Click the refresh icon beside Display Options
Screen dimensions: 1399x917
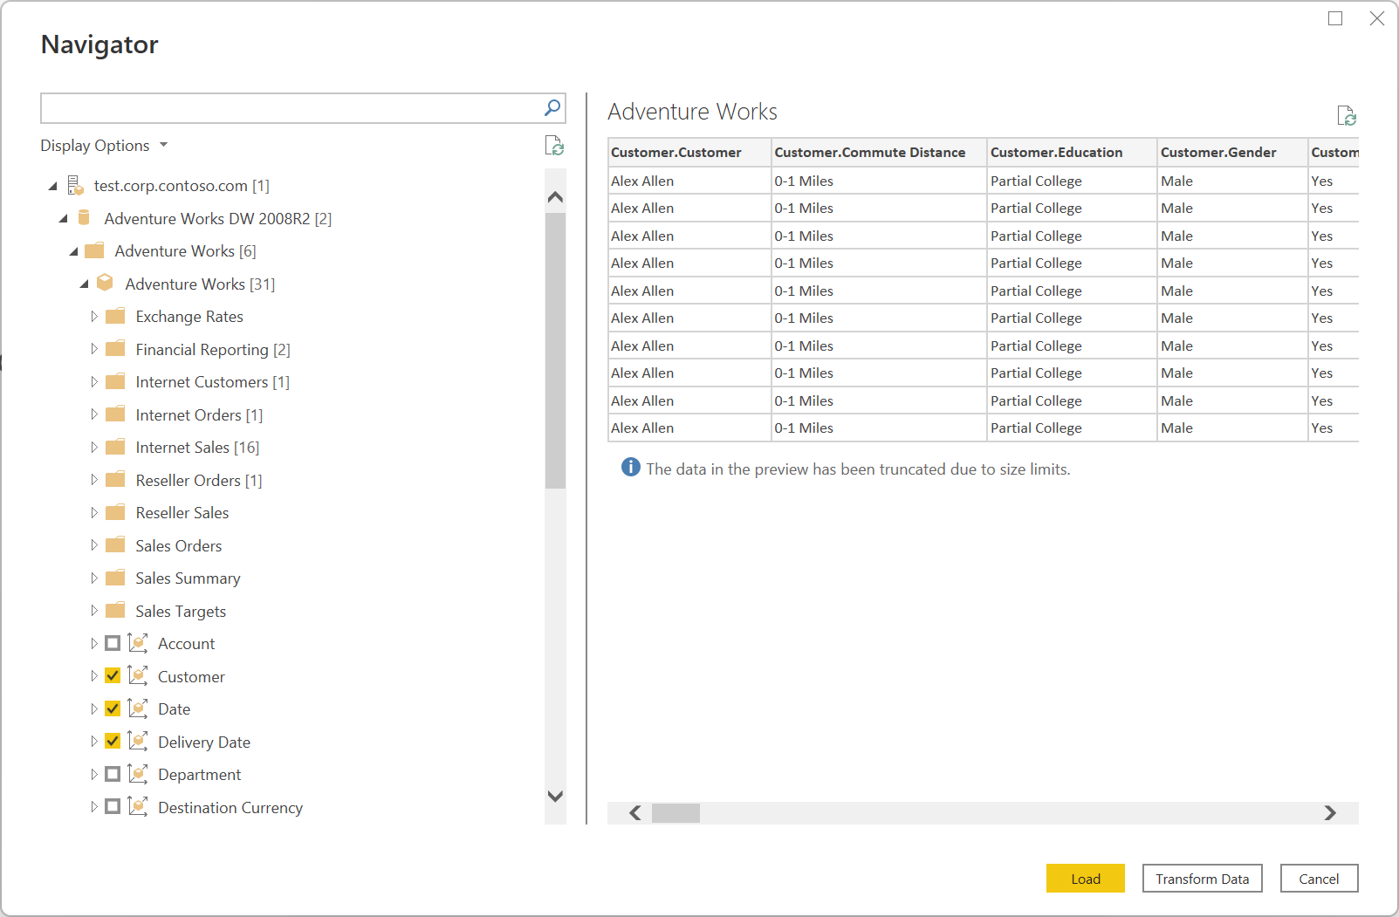point(554,146)
